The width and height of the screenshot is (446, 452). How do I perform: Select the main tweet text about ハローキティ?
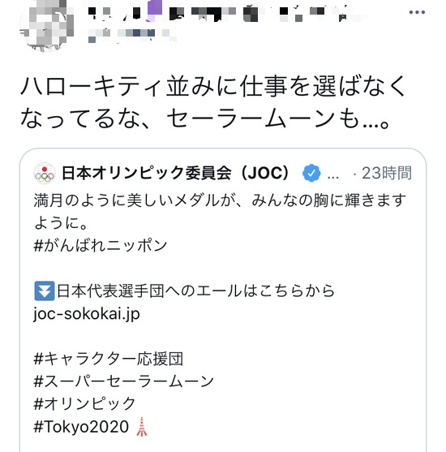point(213,101)
